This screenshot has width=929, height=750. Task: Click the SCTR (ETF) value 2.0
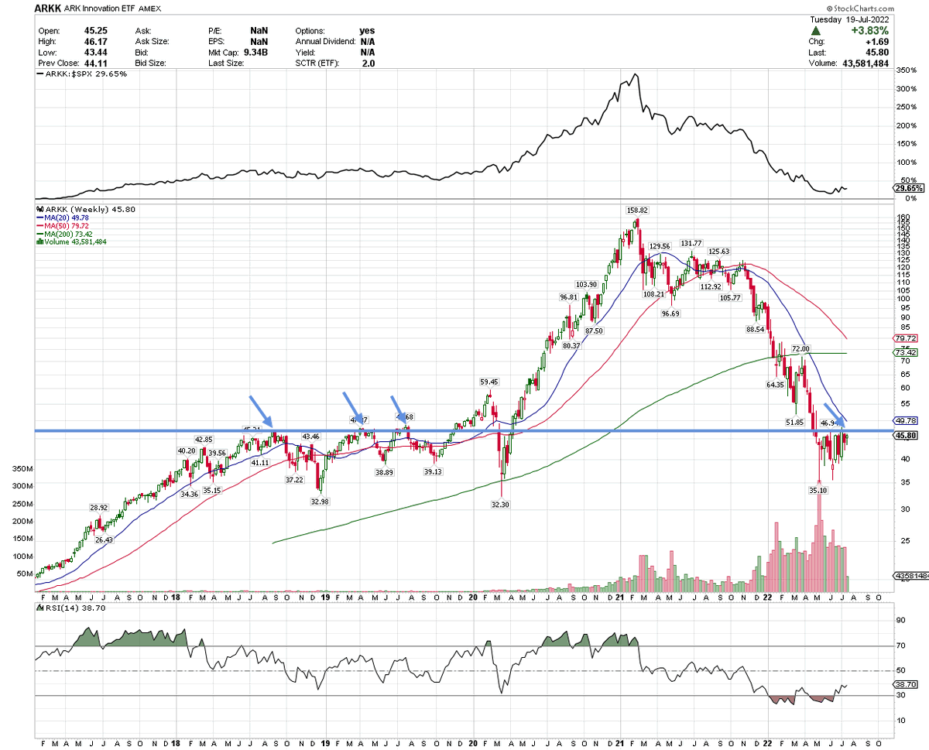pyautogui.click(x=367, y=63)
